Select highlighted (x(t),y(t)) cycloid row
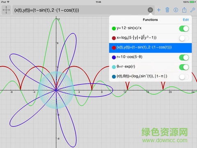 (x=150, y=48)
